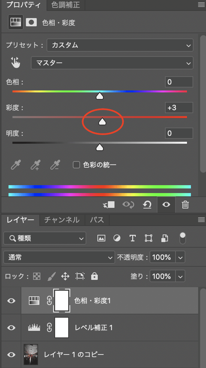Open the Properties panel menu

point(201,5)
